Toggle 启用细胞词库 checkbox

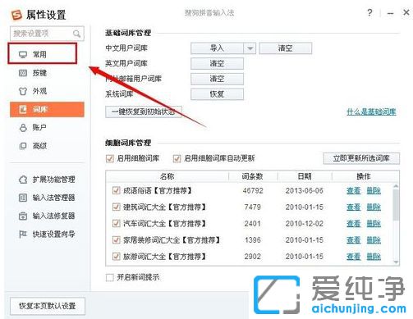[109, 158]
